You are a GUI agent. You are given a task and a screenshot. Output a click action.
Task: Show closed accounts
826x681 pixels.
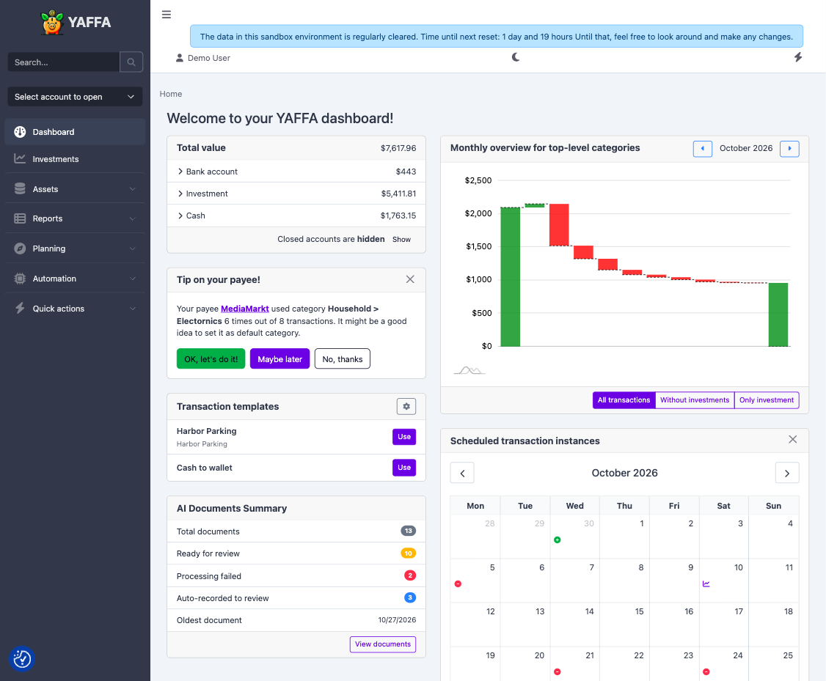(x=401, y=240)
